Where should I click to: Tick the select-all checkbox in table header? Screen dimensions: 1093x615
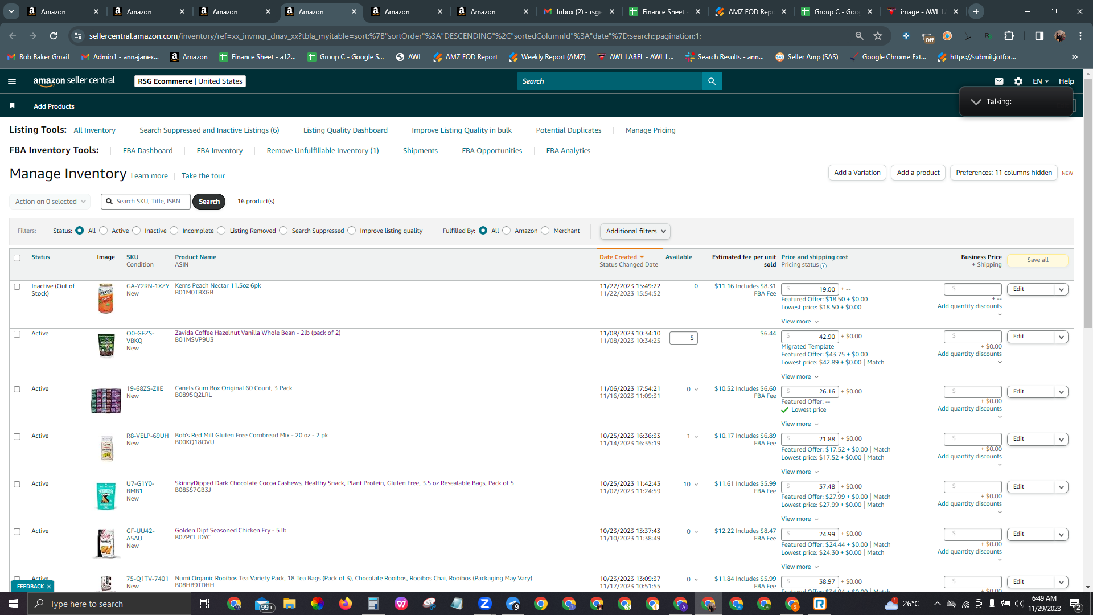(x=17, y=258)
